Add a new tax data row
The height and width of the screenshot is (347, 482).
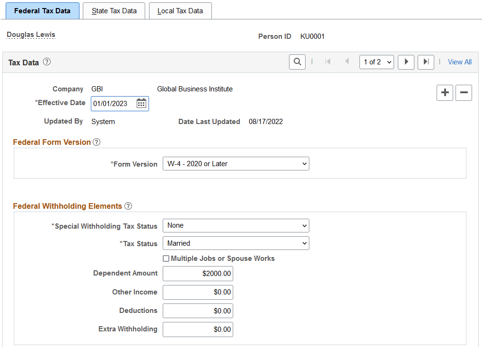click(x=444, y=93)
